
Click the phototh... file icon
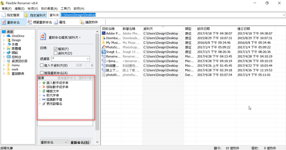pos(104,75)
